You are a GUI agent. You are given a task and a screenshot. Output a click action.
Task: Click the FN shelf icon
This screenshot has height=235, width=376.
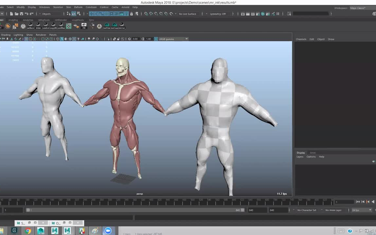click(84, 26)
